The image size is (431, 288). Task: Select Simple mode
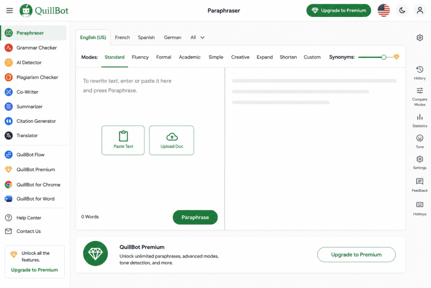click(216, 57)
